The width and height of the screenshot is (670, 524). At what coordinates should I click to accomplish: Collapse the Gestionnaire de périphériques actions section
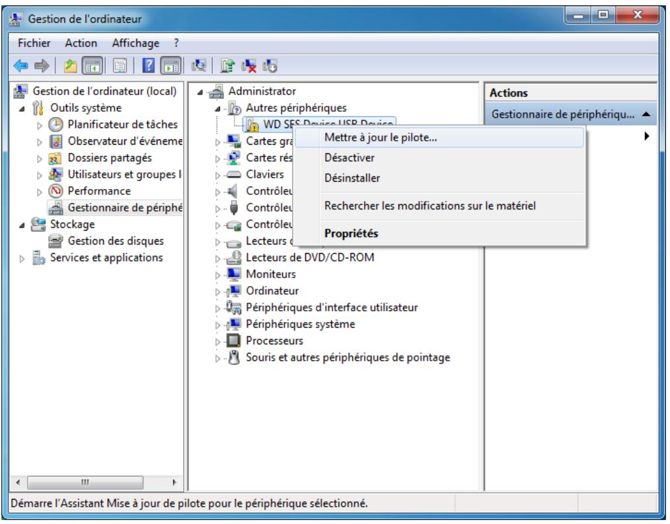point(646,114)
